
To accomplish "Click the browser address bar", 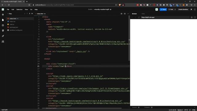I will click(74, 5).
